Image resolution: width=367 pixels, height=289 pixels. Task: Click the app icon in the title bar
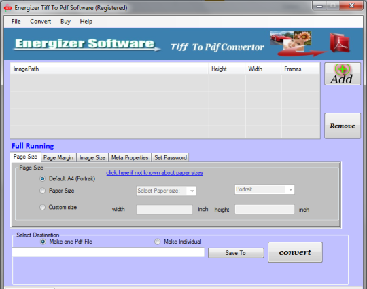[x=8, y=8]
